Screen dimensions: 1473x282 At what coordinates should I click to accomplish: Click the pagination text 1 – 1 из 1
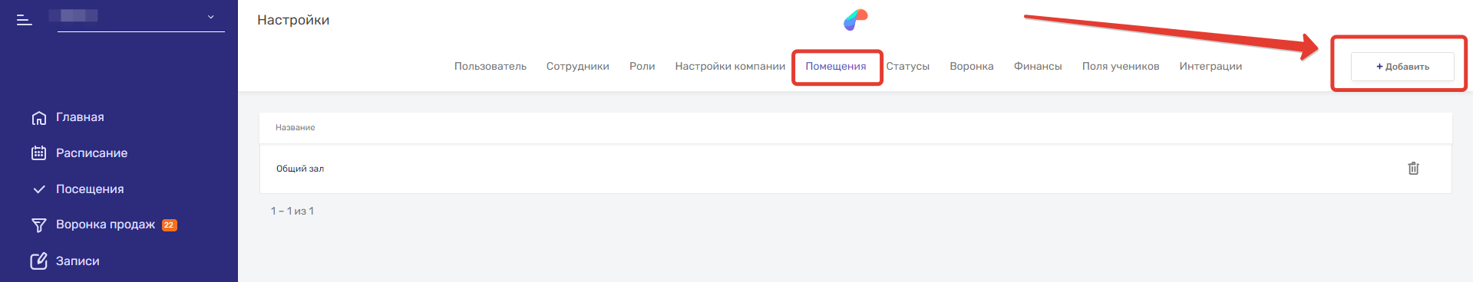pos(292,211)
